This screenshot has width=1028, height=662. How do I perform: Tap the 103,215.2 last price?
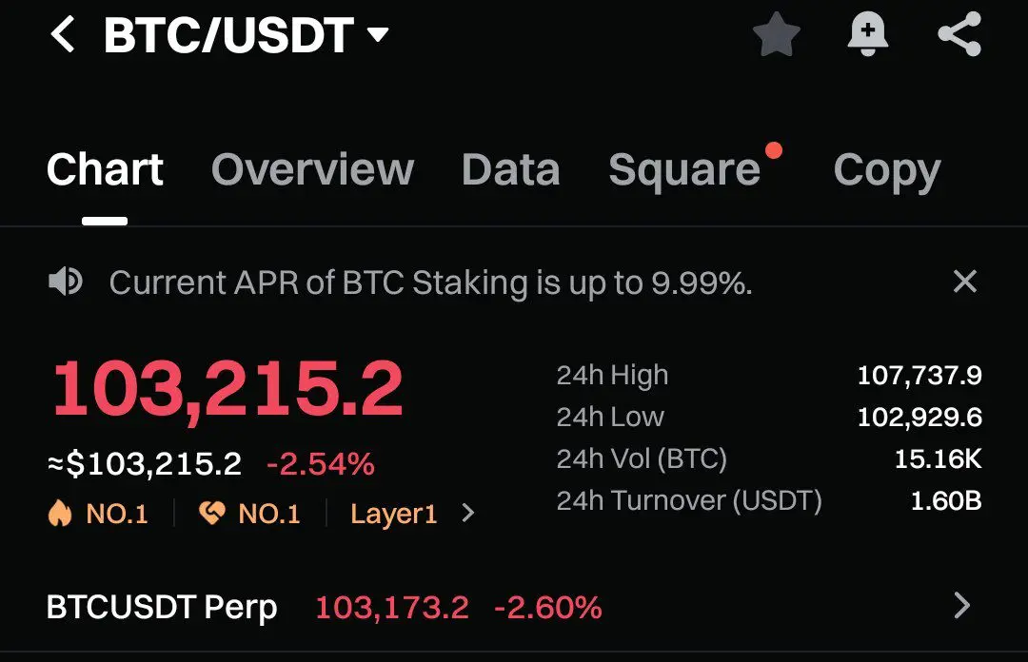227,389
